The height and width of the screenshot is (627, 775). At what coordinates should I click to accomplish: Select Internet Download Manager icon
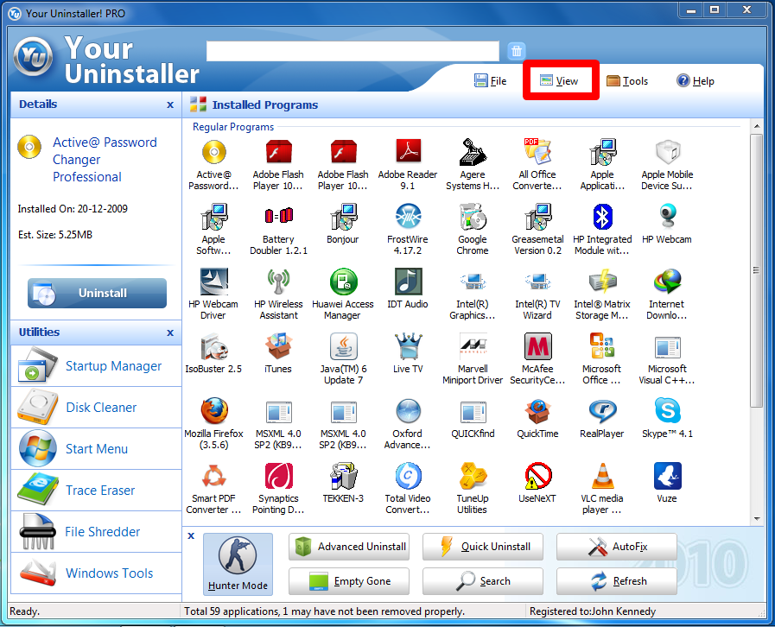[x=667, y=282]
